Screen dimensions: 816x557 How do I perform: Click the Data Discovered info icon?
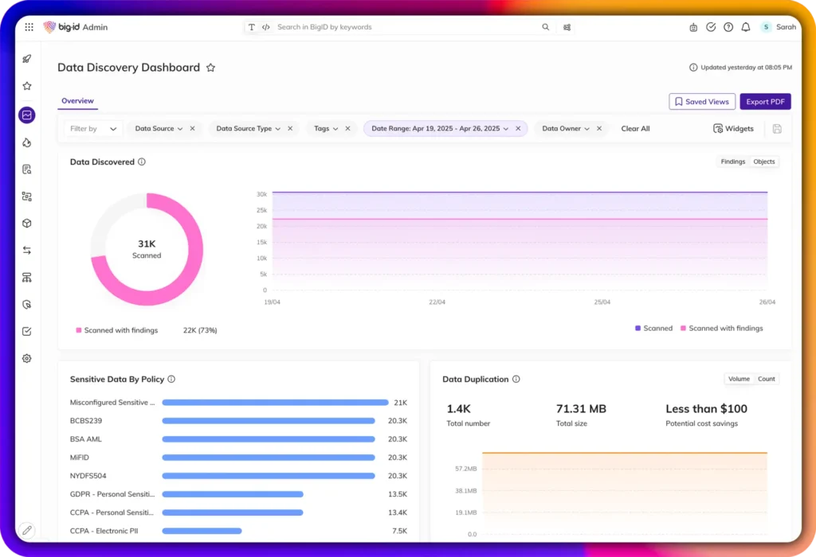coord(142,162)
